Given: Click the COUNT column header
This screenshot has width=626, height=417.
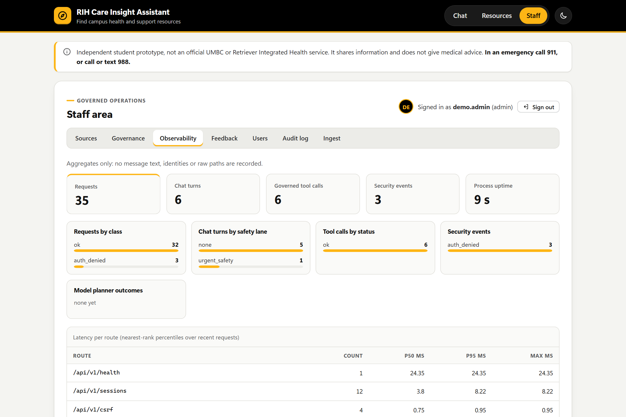Looking at the screenshot, I should (x=353, y=356).
